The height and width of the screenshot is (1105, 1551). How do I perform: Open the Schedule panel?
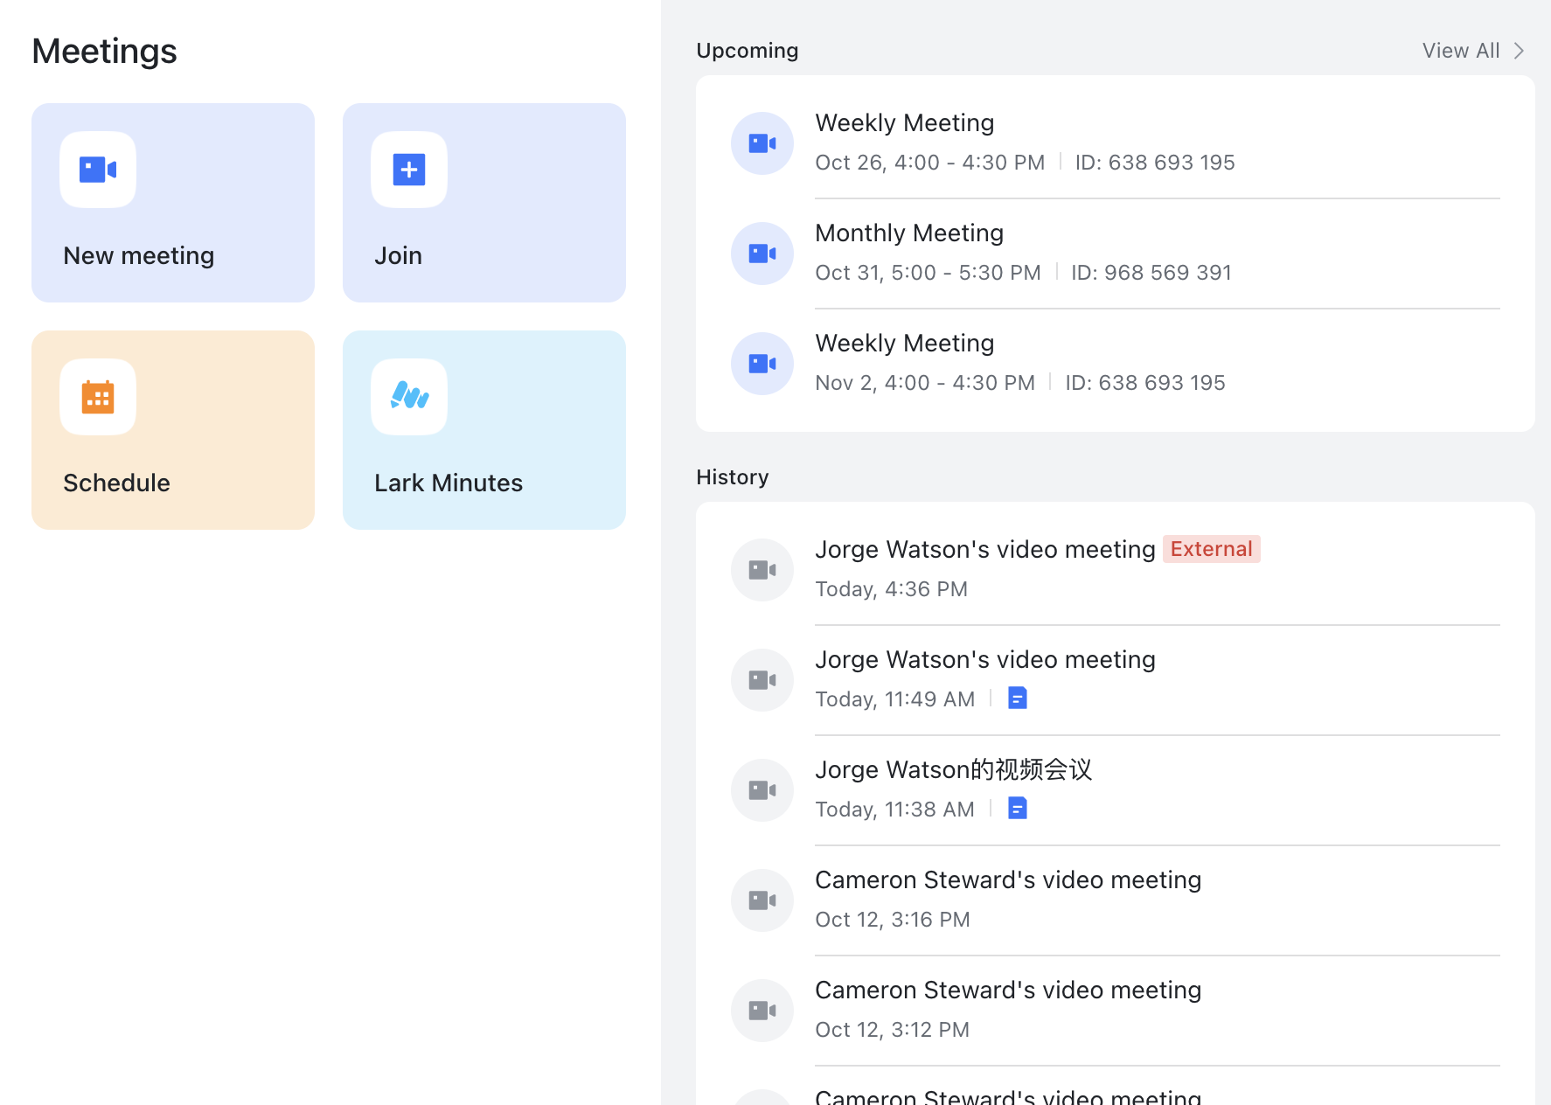click(172, 430)
